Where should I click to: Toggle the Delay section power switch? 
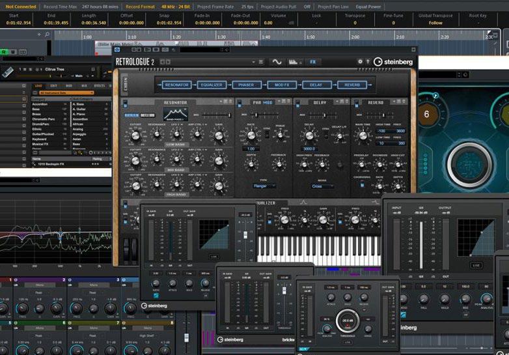pyautogui.click(x=297, y=104)
